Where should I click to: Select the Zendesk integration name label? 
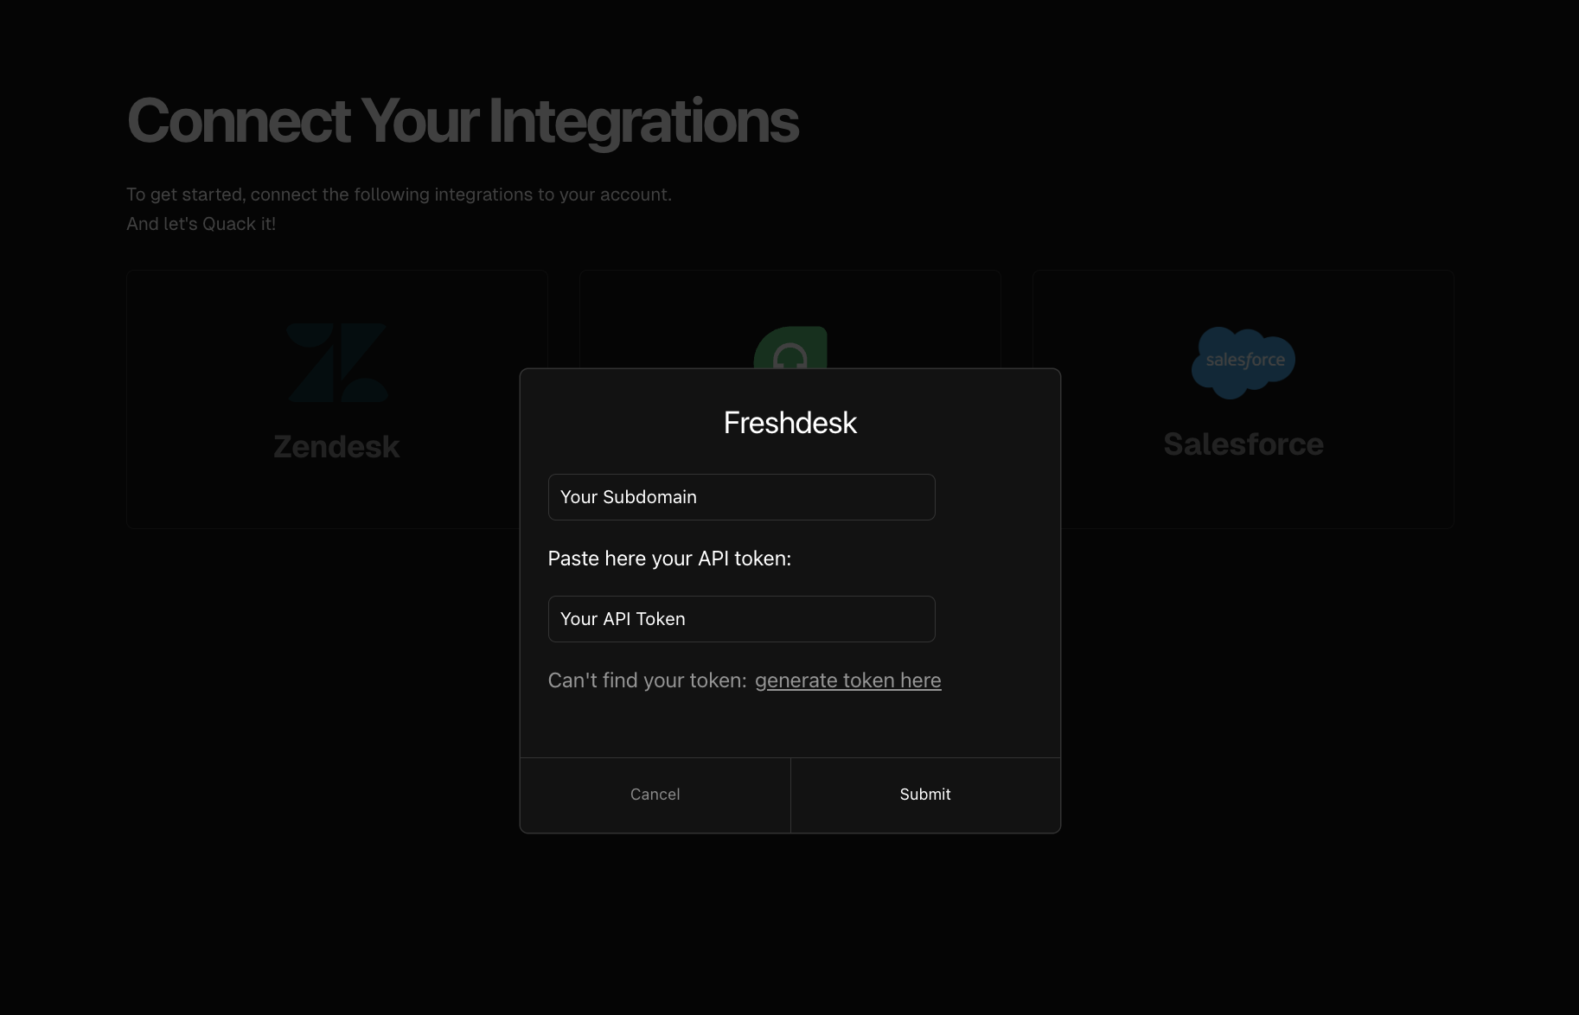pos(336,447)
